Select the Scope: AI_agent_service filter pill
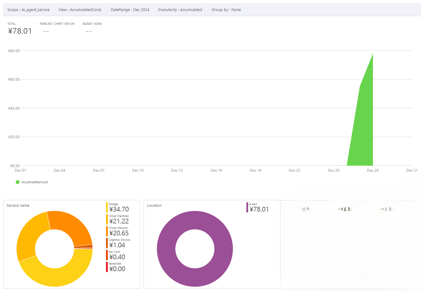424x292 pixels. [x=28, y=10]
